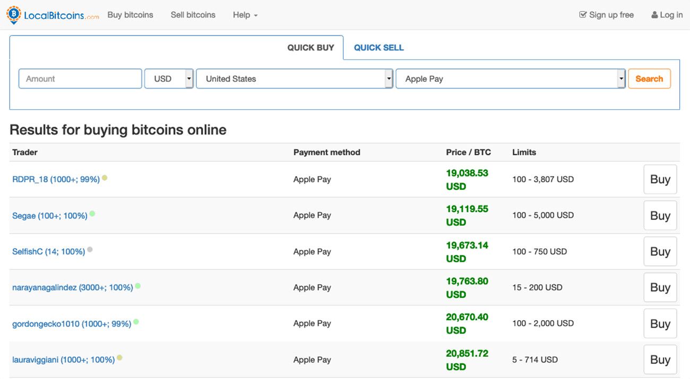Click the gray status dot beside SelfishC
The image size is (690, 379).
90,249
